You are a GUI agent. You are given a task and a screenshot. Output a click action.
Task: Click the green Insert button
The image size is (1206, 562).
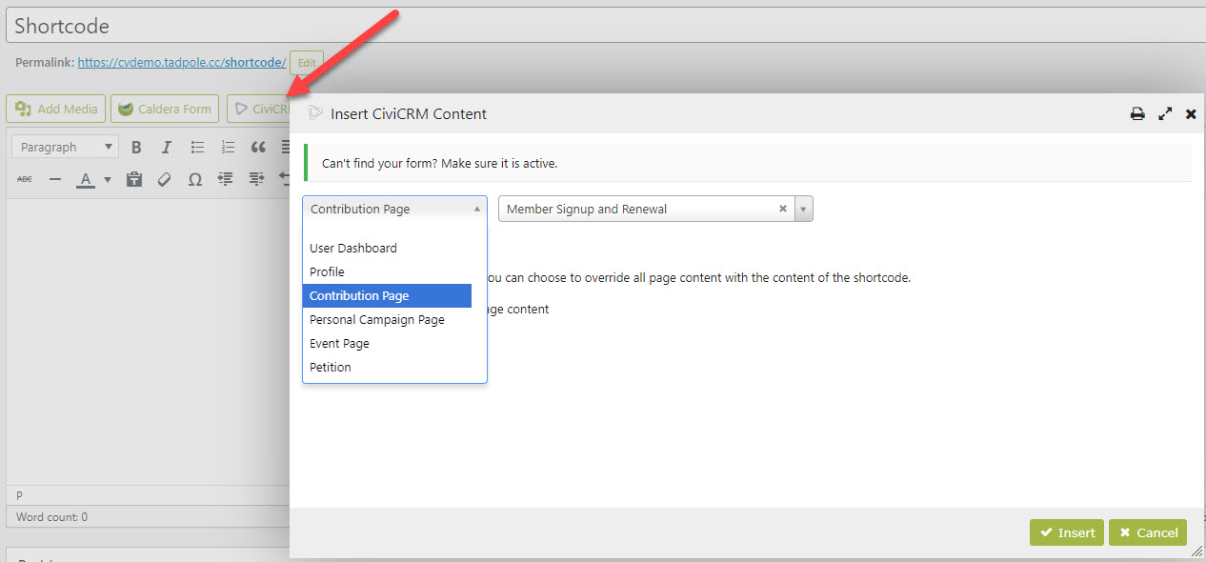tap(1067, 532)
